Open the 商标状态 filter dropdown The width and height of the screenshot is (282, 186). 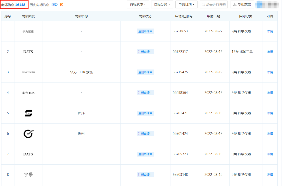[138, 4]
